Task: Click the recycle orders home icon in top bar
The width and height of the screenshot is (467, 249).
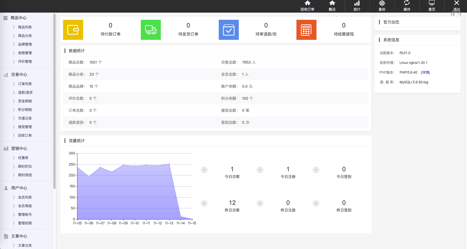Action: pos(307,3)
